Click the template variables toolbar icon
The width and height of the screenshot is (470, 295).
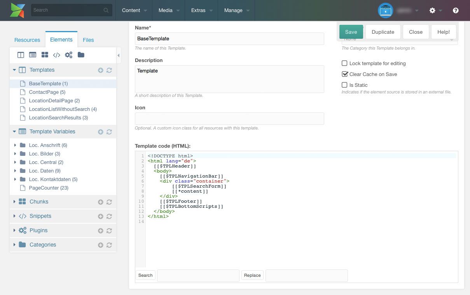33,55
